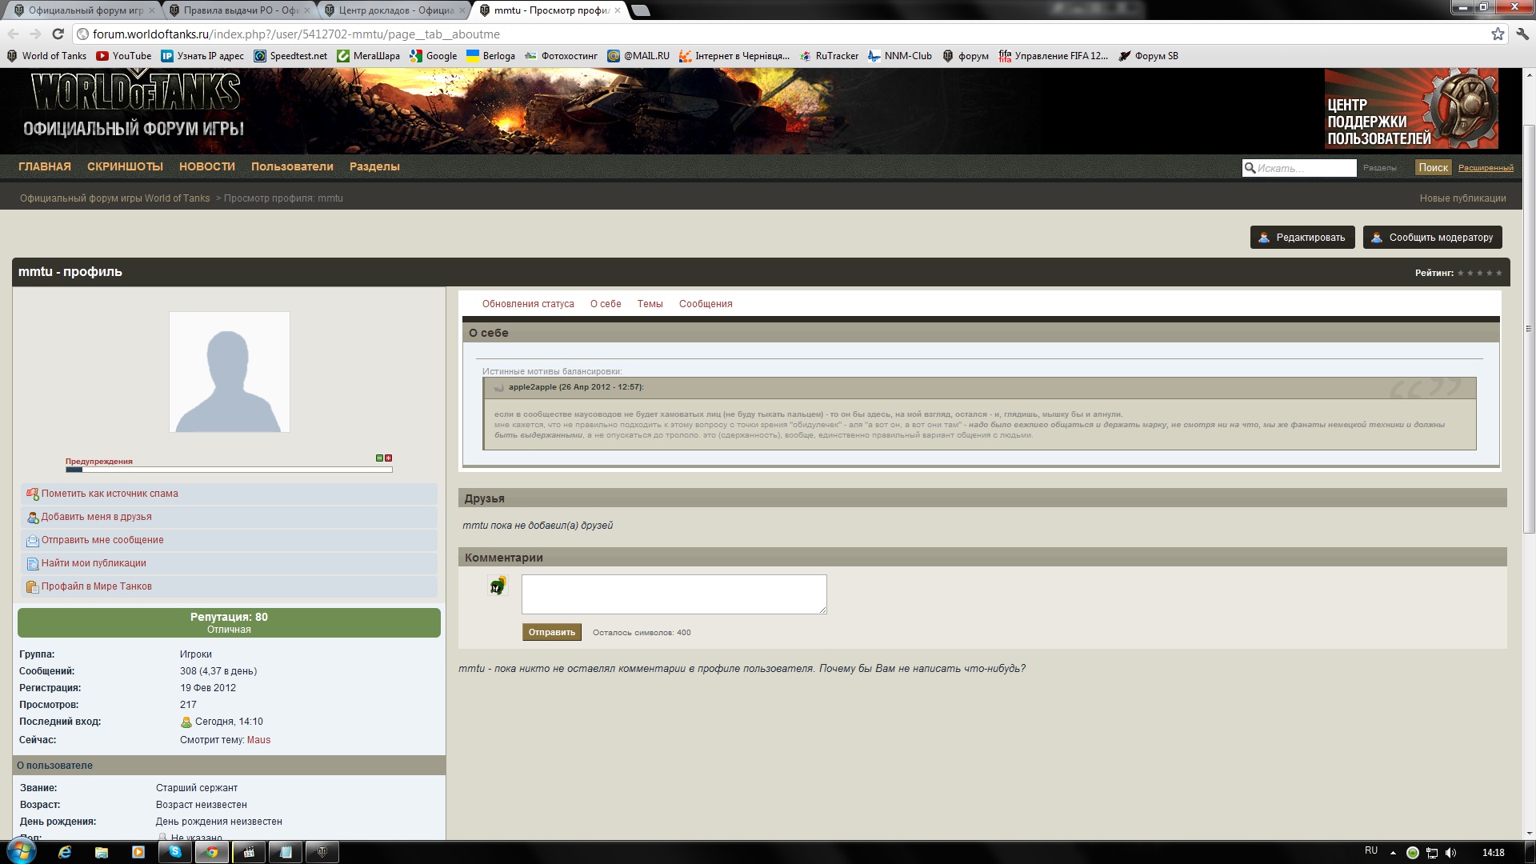Open the СКРИНШОТЫ menu item

tap(125, 166)
